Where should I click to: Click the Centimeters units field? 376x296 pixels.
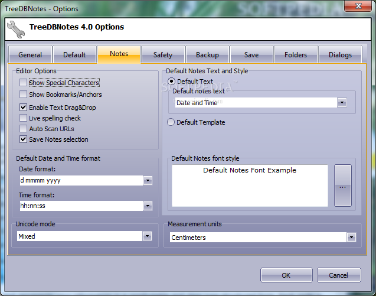[259, 238]
